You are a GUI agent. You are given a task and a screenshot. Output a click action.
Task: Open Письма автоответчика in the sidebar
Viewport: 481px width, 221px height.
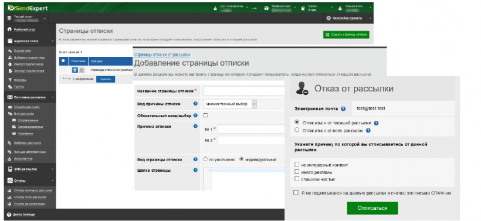point(30,152)
